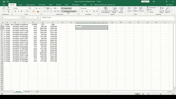The width and height of the screenshot is (176, 99).
Task: Apply yellow fill color swatch
Action: tap(33, 11)
